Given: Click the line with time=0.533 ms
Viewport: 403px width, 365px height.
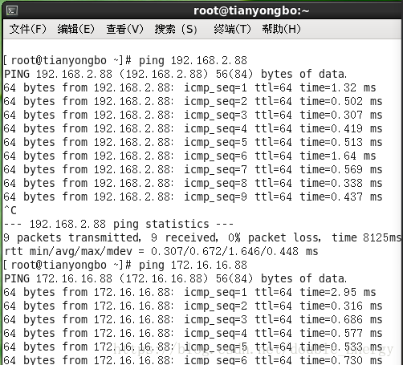Looking at the screenshot, I should (x=193, y=347).
